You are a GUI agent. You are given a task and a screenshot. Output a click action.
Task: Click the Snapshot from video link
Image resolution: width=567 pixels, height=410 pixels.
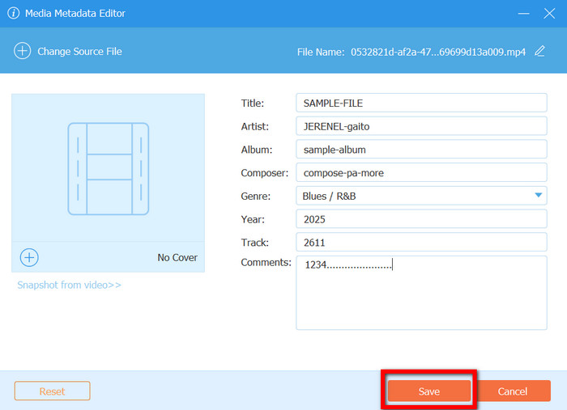click(x=70, y=285)
